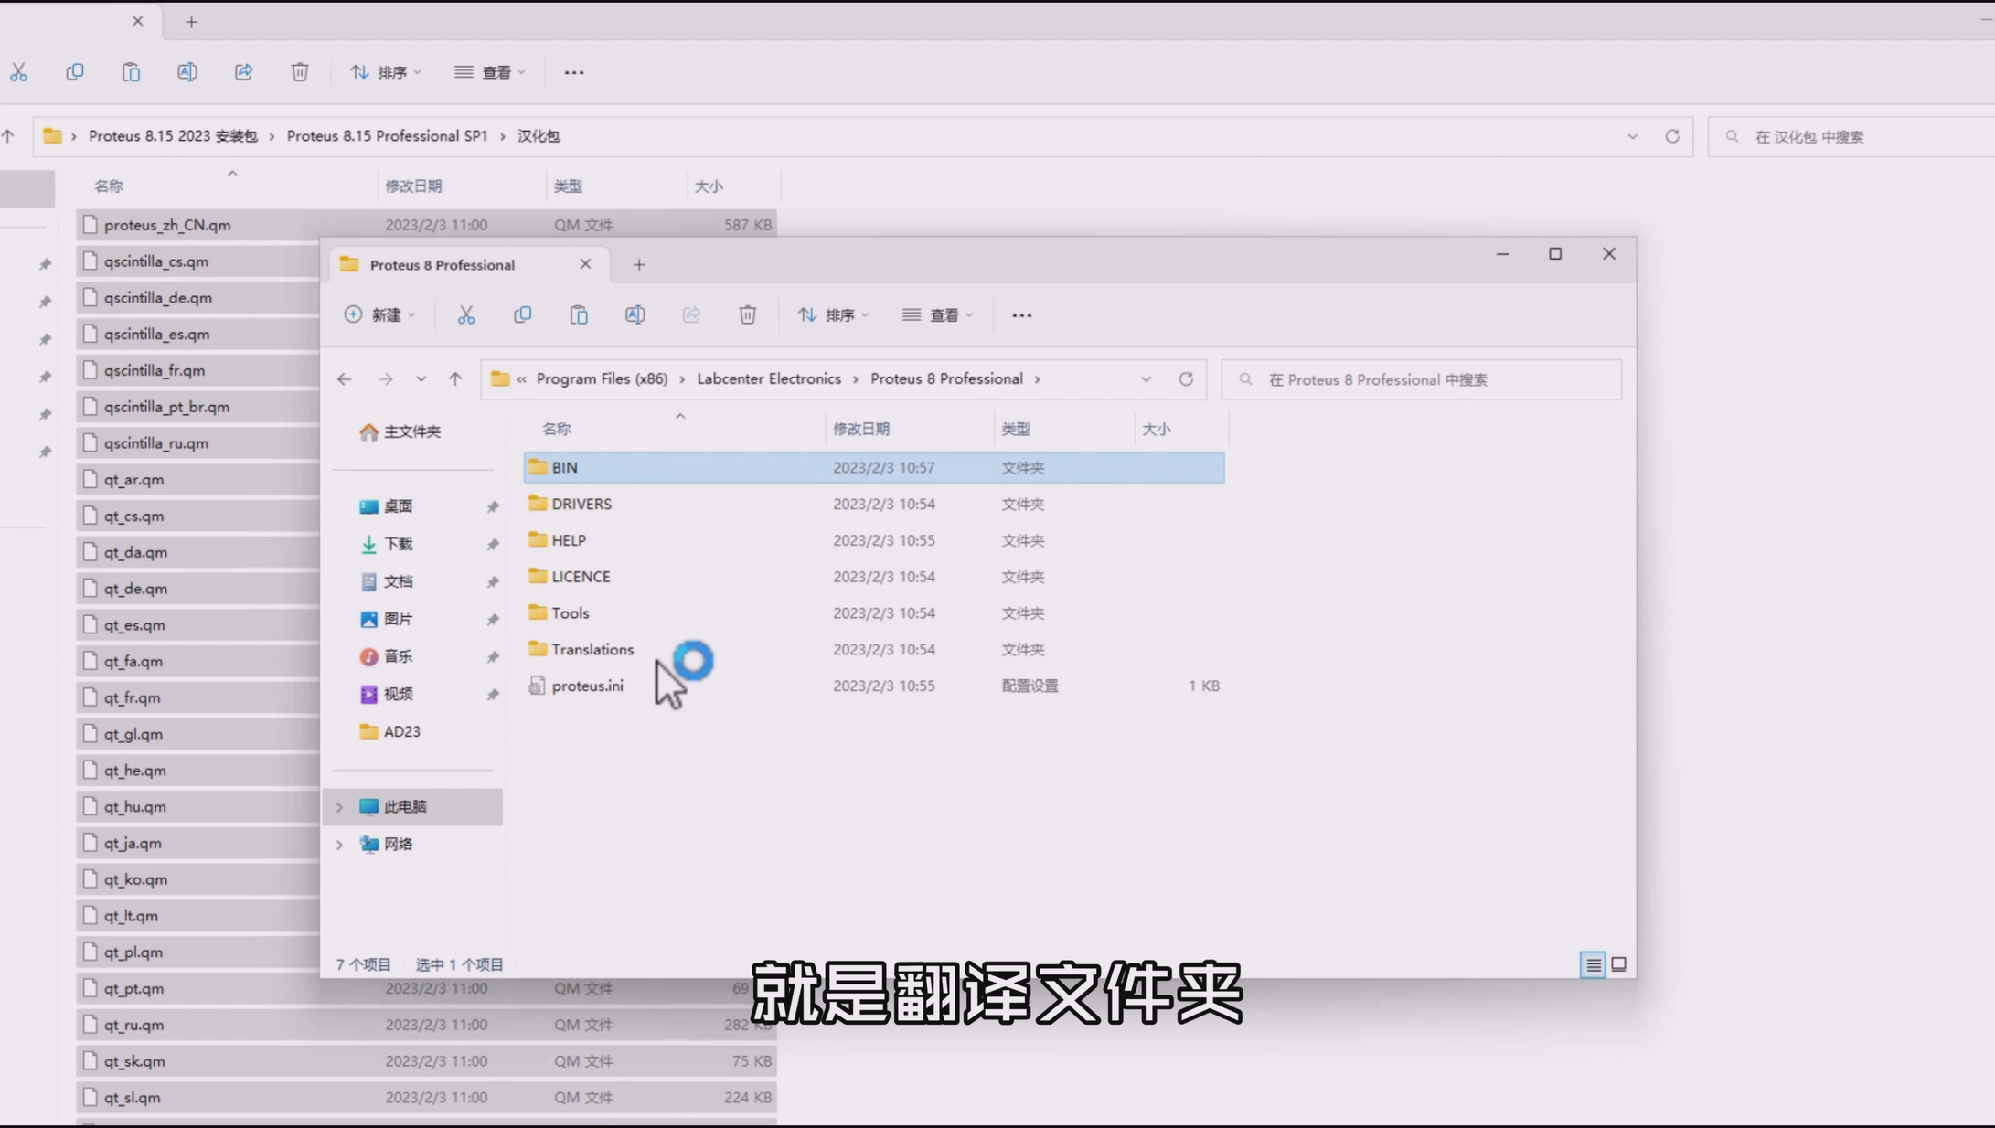The image size is (1995, 1128).
Task: Go up one folder level in front window
Action: [455, 379]
